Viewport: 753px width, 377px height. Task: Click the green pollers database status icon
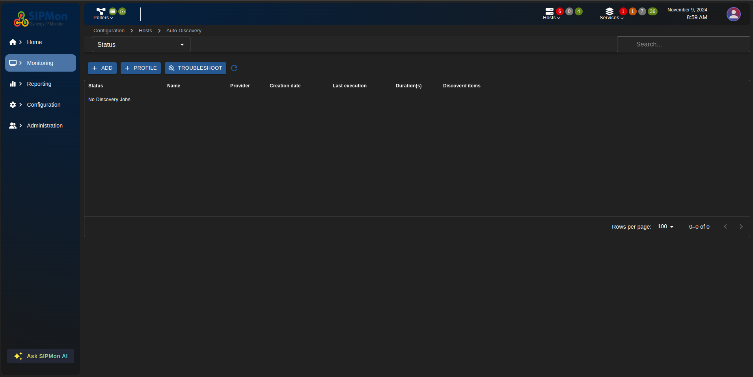pyautogui.click(x=113, y=11)
